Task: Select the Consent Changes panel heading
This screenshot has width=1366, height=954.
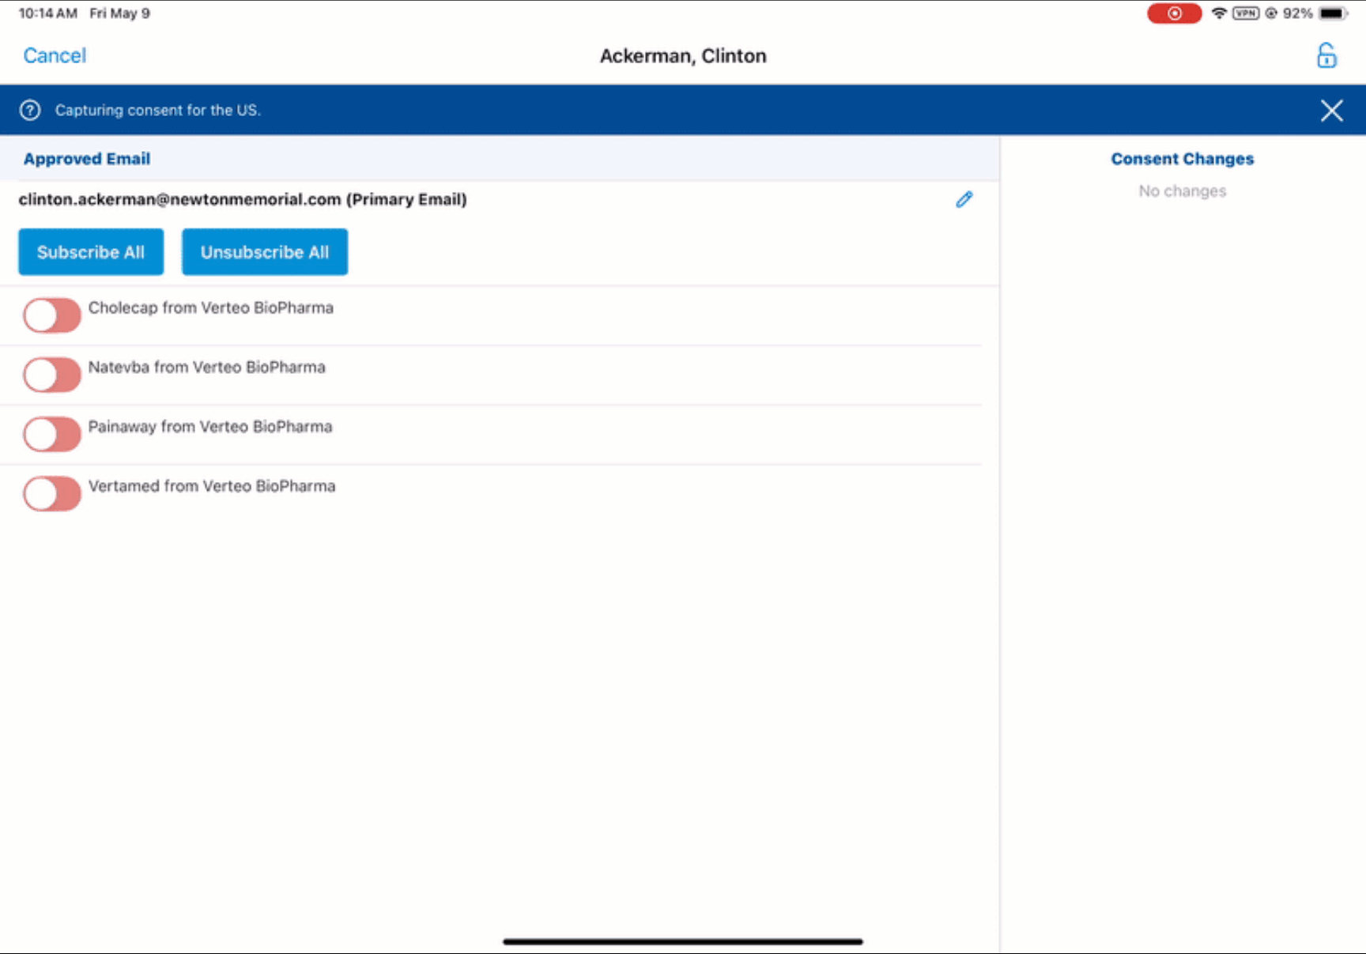Action: pyautogui.click(x=1182, y=159)
